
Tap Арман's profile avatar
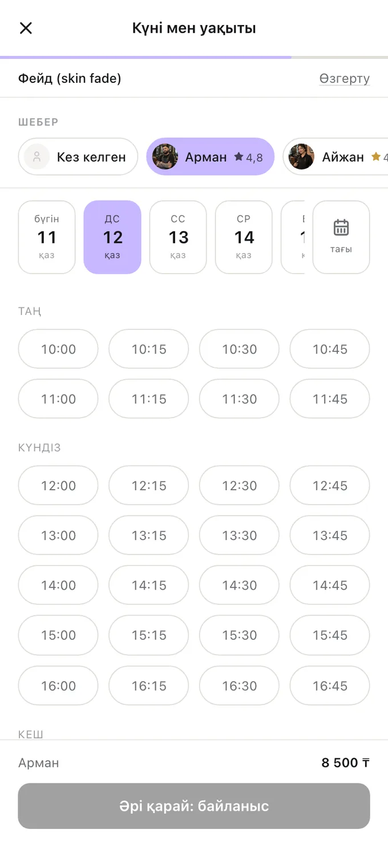click(165, 157)
